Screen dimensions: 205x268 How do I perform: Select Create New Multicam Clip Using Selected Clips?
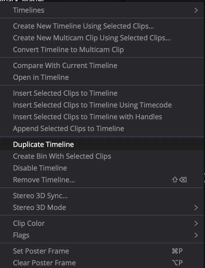tap(102, 38)
